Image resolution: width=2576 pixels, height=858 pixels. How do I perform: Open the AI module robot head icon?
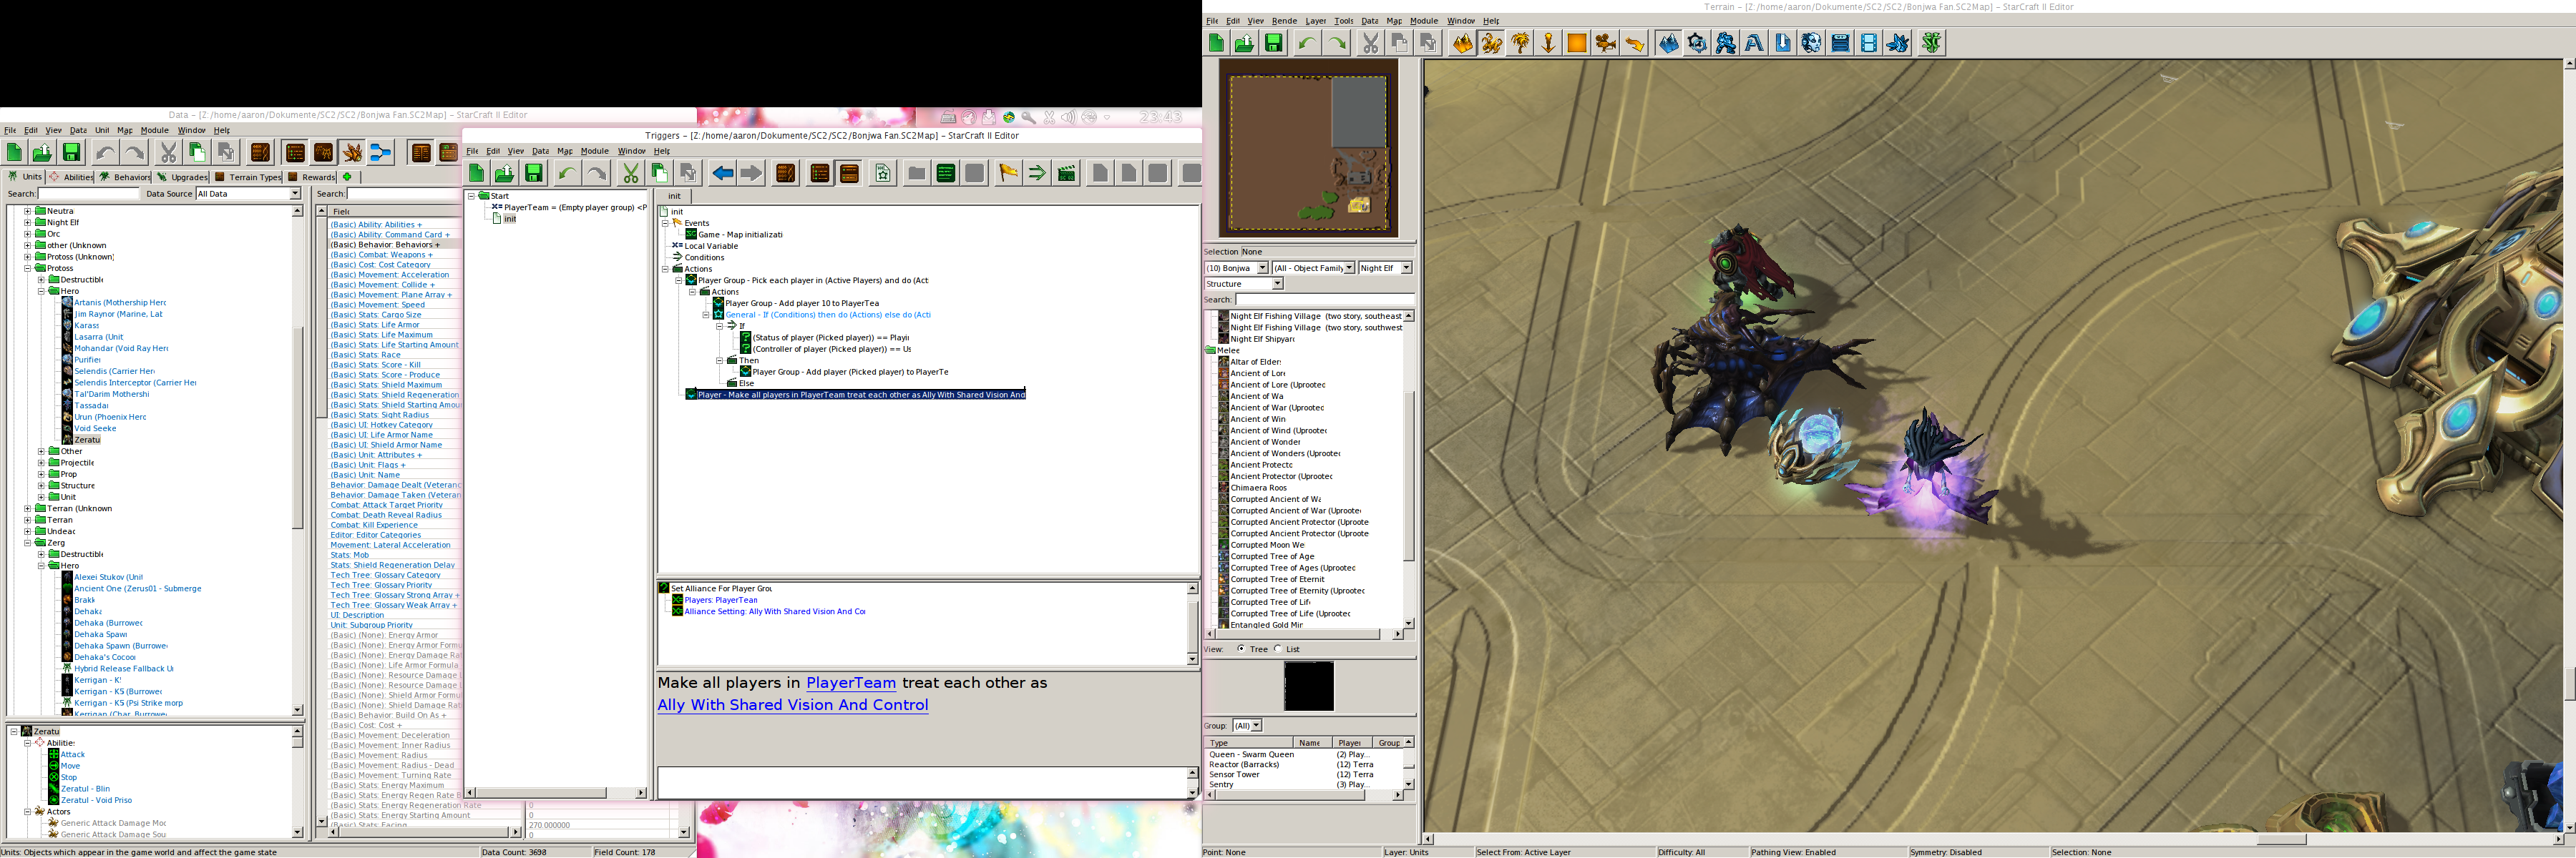[x=1811, y=43]
